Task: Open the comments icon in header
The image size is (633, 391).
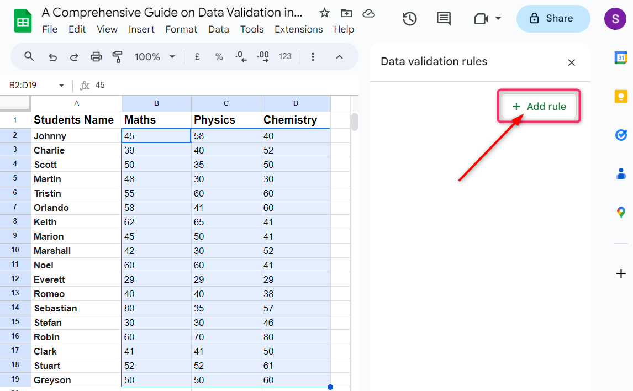Action: coord(444,19)
